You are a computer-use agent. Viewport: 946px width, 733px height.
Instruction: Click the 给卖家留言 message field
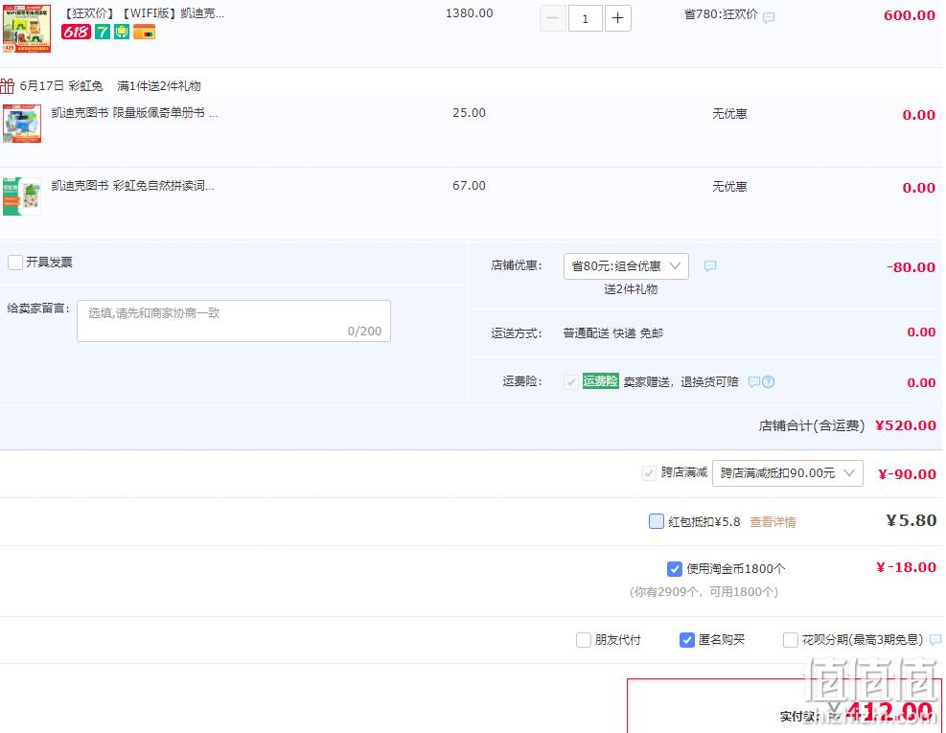tap(234, 321)
